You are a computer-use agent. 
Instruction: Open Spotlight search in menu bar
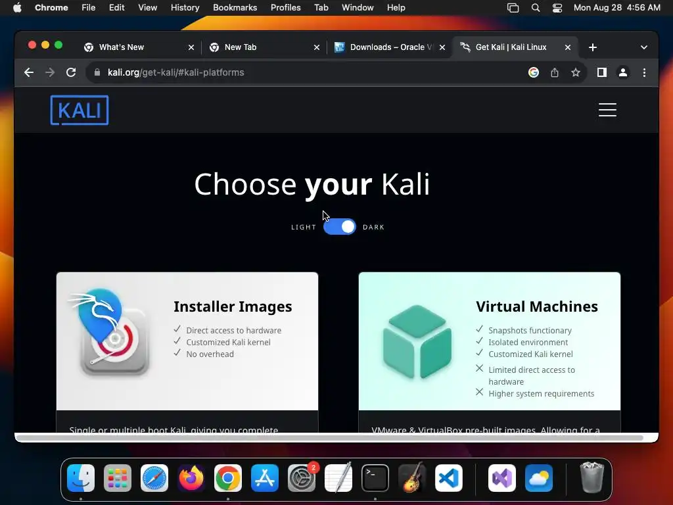pos(535,8)
